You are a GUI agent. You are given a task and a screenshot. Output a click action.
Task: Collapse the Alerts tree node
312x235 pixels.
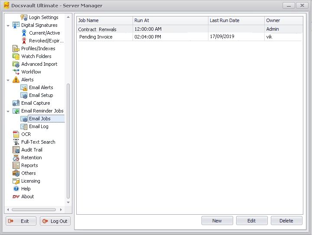8,80
